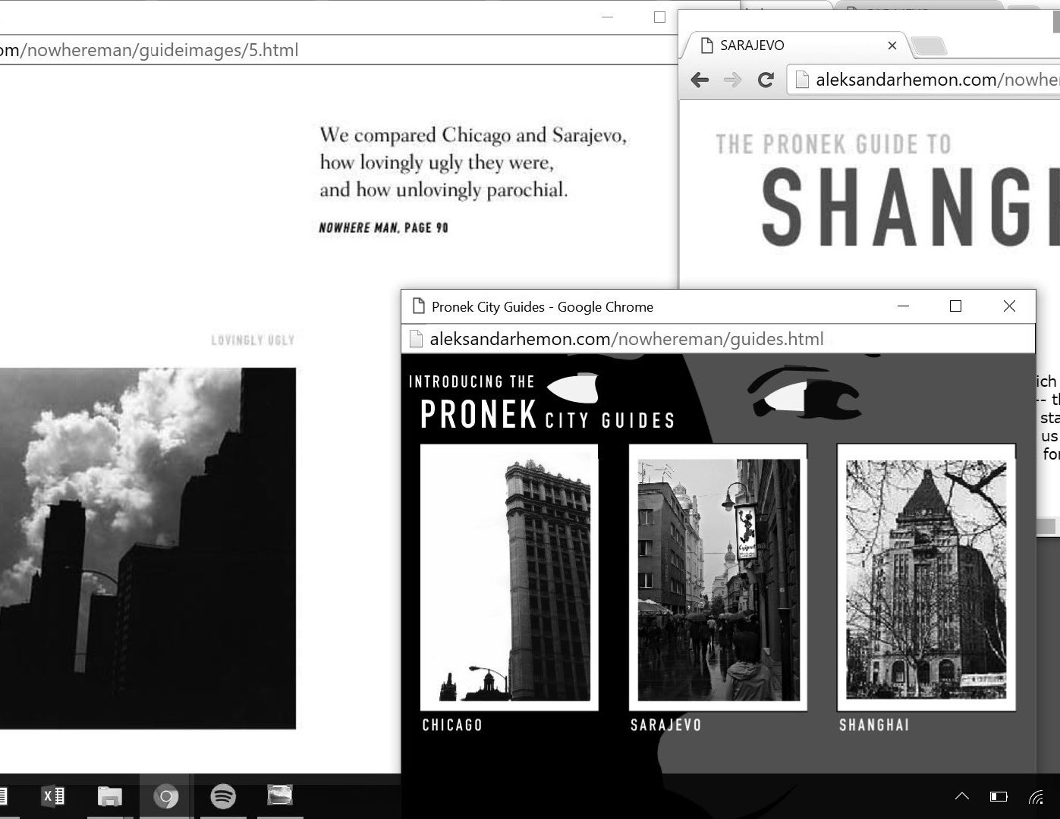Open the Sarajevo city guide thumbnail
The height and width of the screenshot is (819, 1060).
718,578
